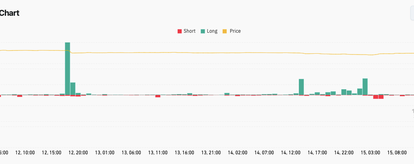Viewport: 414px width, 164px height.
Task: Select the second-tallest green bar beside the spike
Action: 73,89
